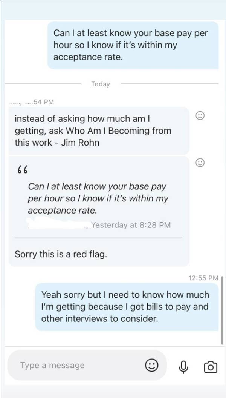Viewport: 226px width, 398px height.
Task: Click the divider line under the quoted message
Action: click(98, 238)
